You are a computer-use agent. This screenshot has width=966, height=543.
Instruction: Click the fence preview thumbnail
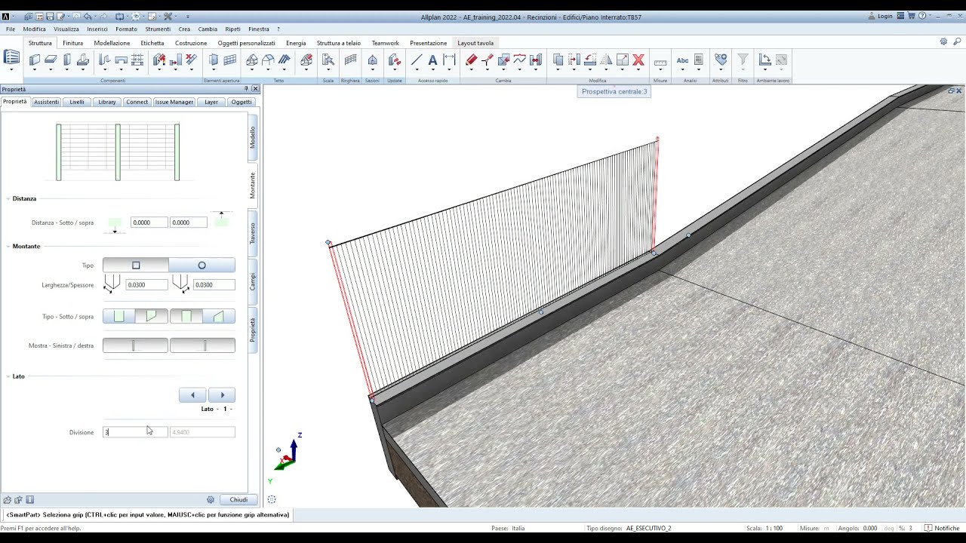click(118, 152)
